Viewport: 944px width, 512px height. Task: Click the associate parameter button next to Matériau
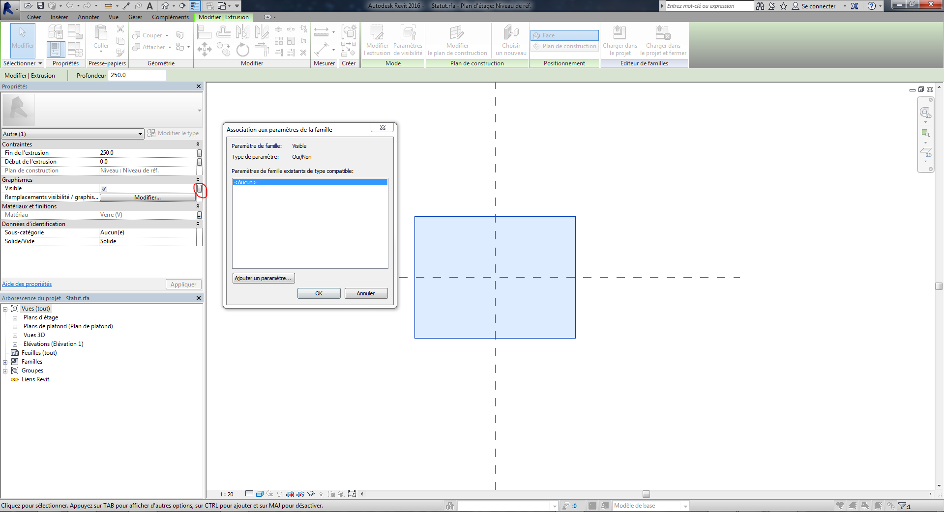pos(199,215)
